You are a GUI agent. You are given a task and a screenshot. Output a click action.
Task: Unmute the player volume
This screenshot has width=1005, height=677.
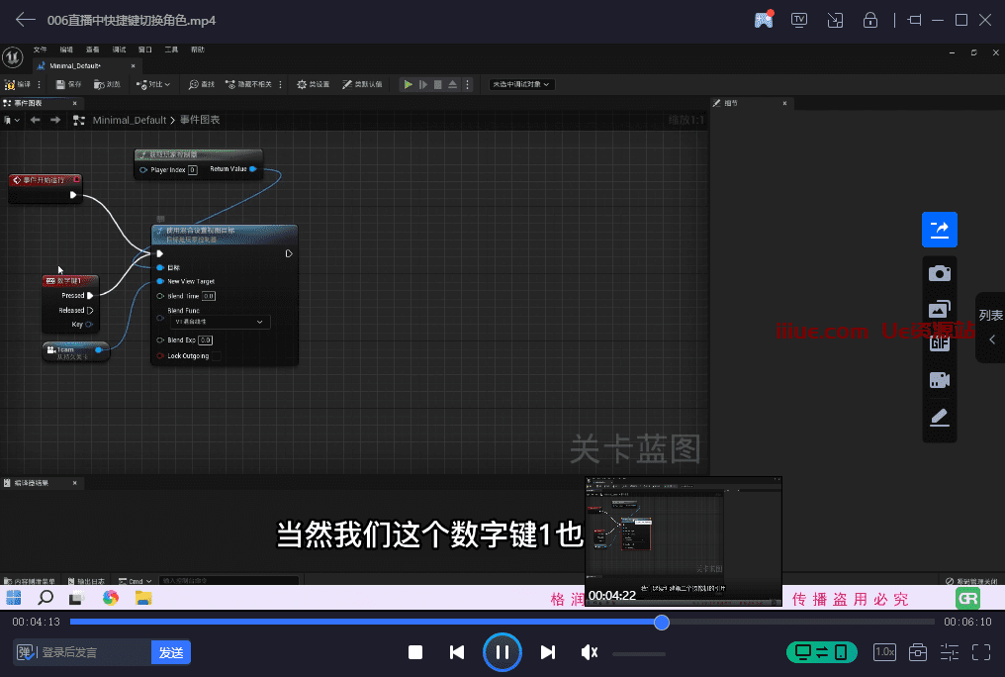click(590, 652)
